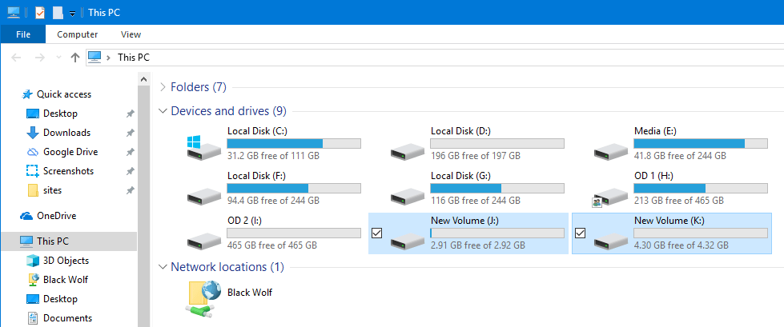Uncheck the New Volume (J:) checkbox
784x327 pixels.
click(x=377, y=233)
